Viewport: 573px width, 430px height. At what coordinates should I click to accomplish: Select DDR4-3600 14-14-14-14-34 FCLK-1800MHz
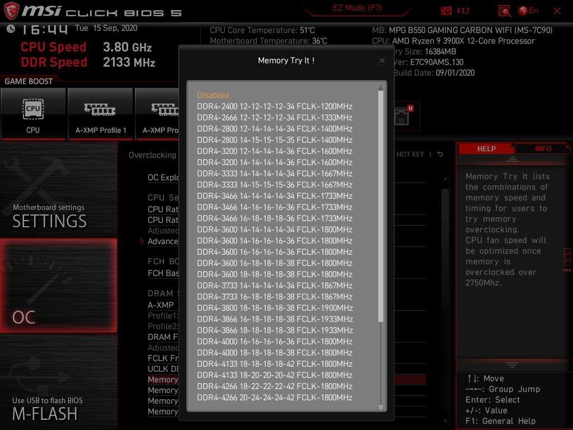point(274,230)
